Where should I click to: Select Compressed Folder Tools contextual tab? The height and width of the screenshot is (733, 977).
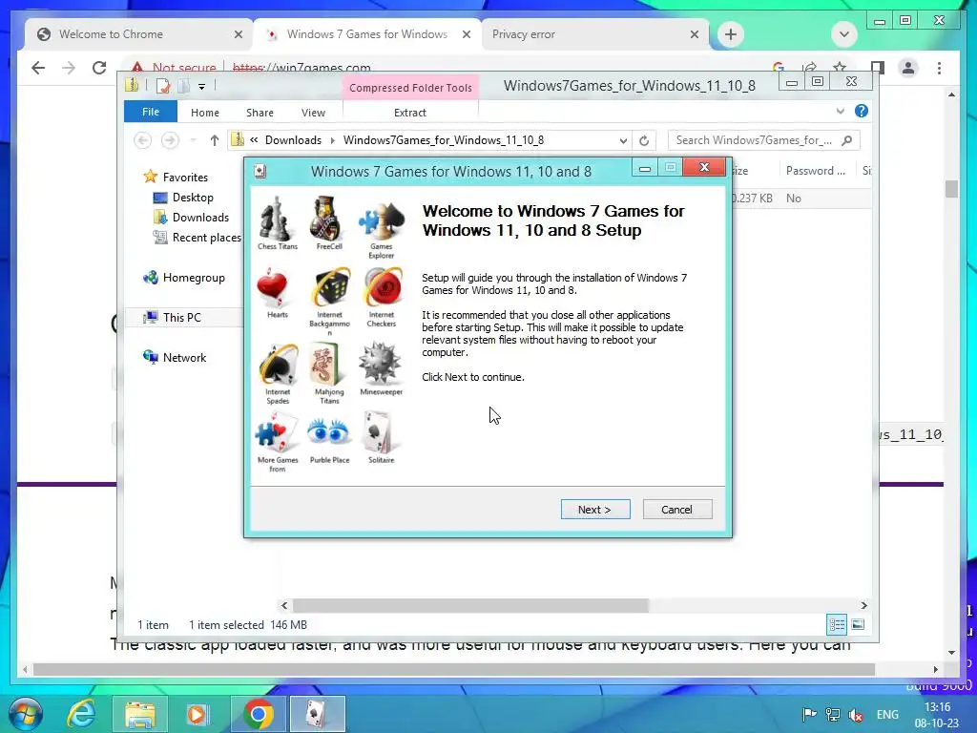tap(410, 88)
